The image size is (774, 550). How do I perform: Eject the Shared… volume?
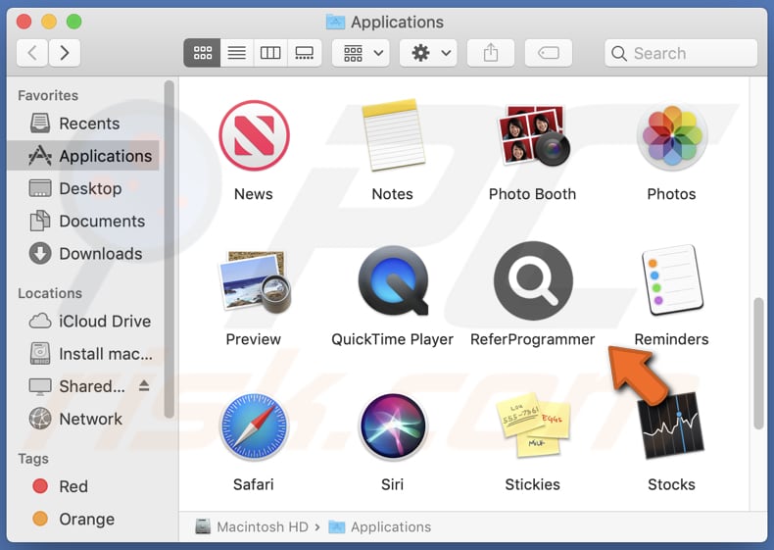[x=144, y=385]
